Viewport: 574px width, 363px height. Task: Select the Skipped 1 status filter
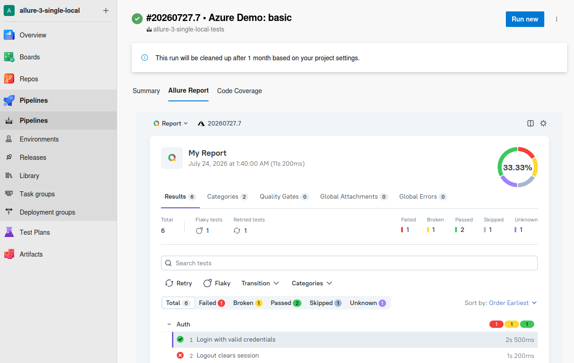point(325,303)
